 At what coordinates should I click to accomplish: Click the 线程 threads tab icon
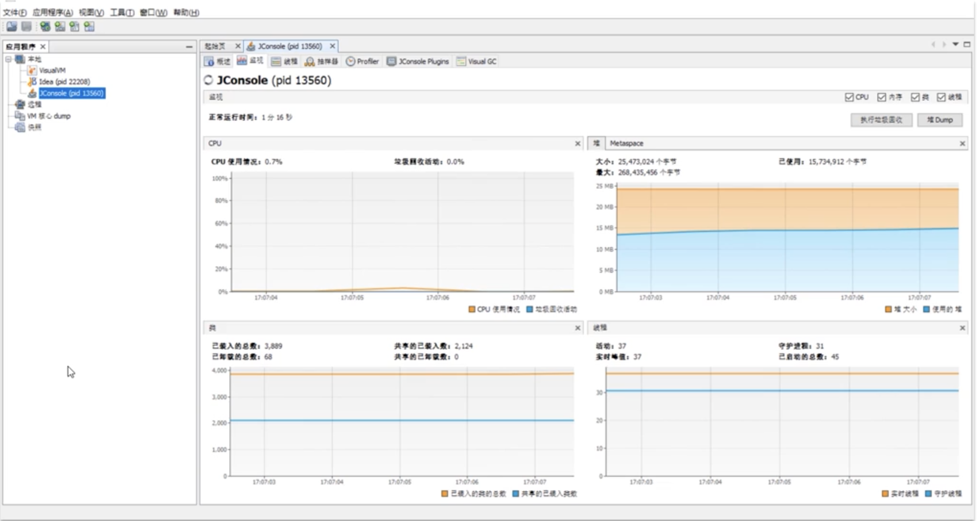point(276,62)
